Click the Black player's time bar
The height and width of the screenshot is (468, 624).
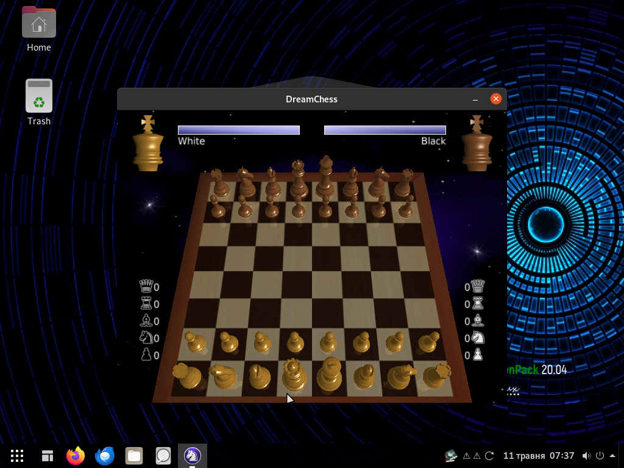click(385, 130)
